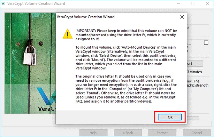Click the yellow warning triangle icon
The height and width of the screenshot is (137, 214).
(x=68, y=34)
